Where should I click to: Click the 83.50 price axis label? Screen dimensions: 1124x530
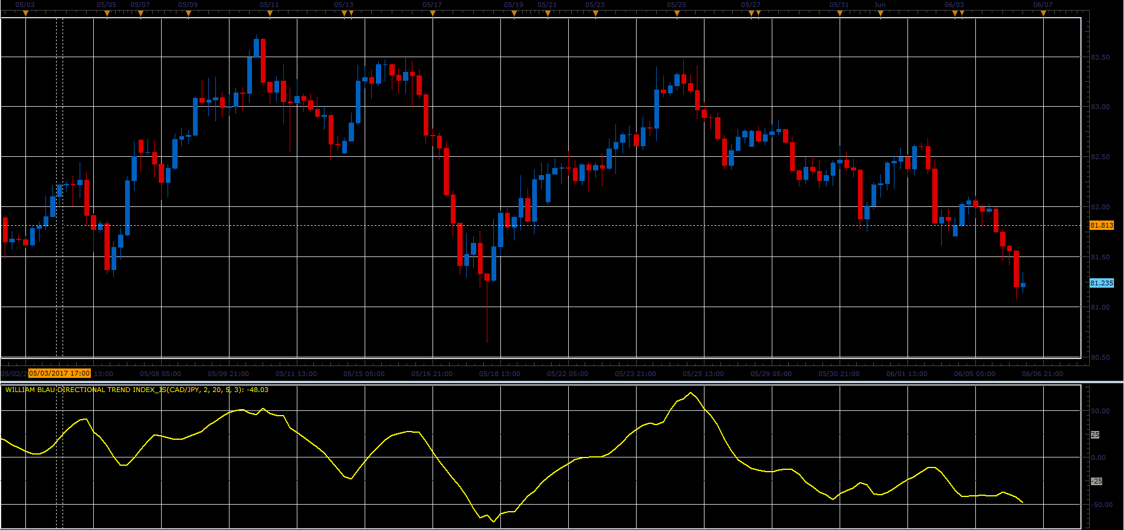[1100, 57]
